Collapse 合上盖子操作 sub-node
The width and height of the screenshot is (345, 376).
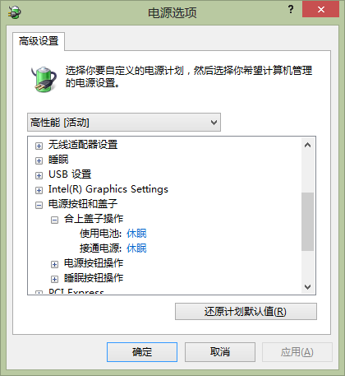coord(54,220)
